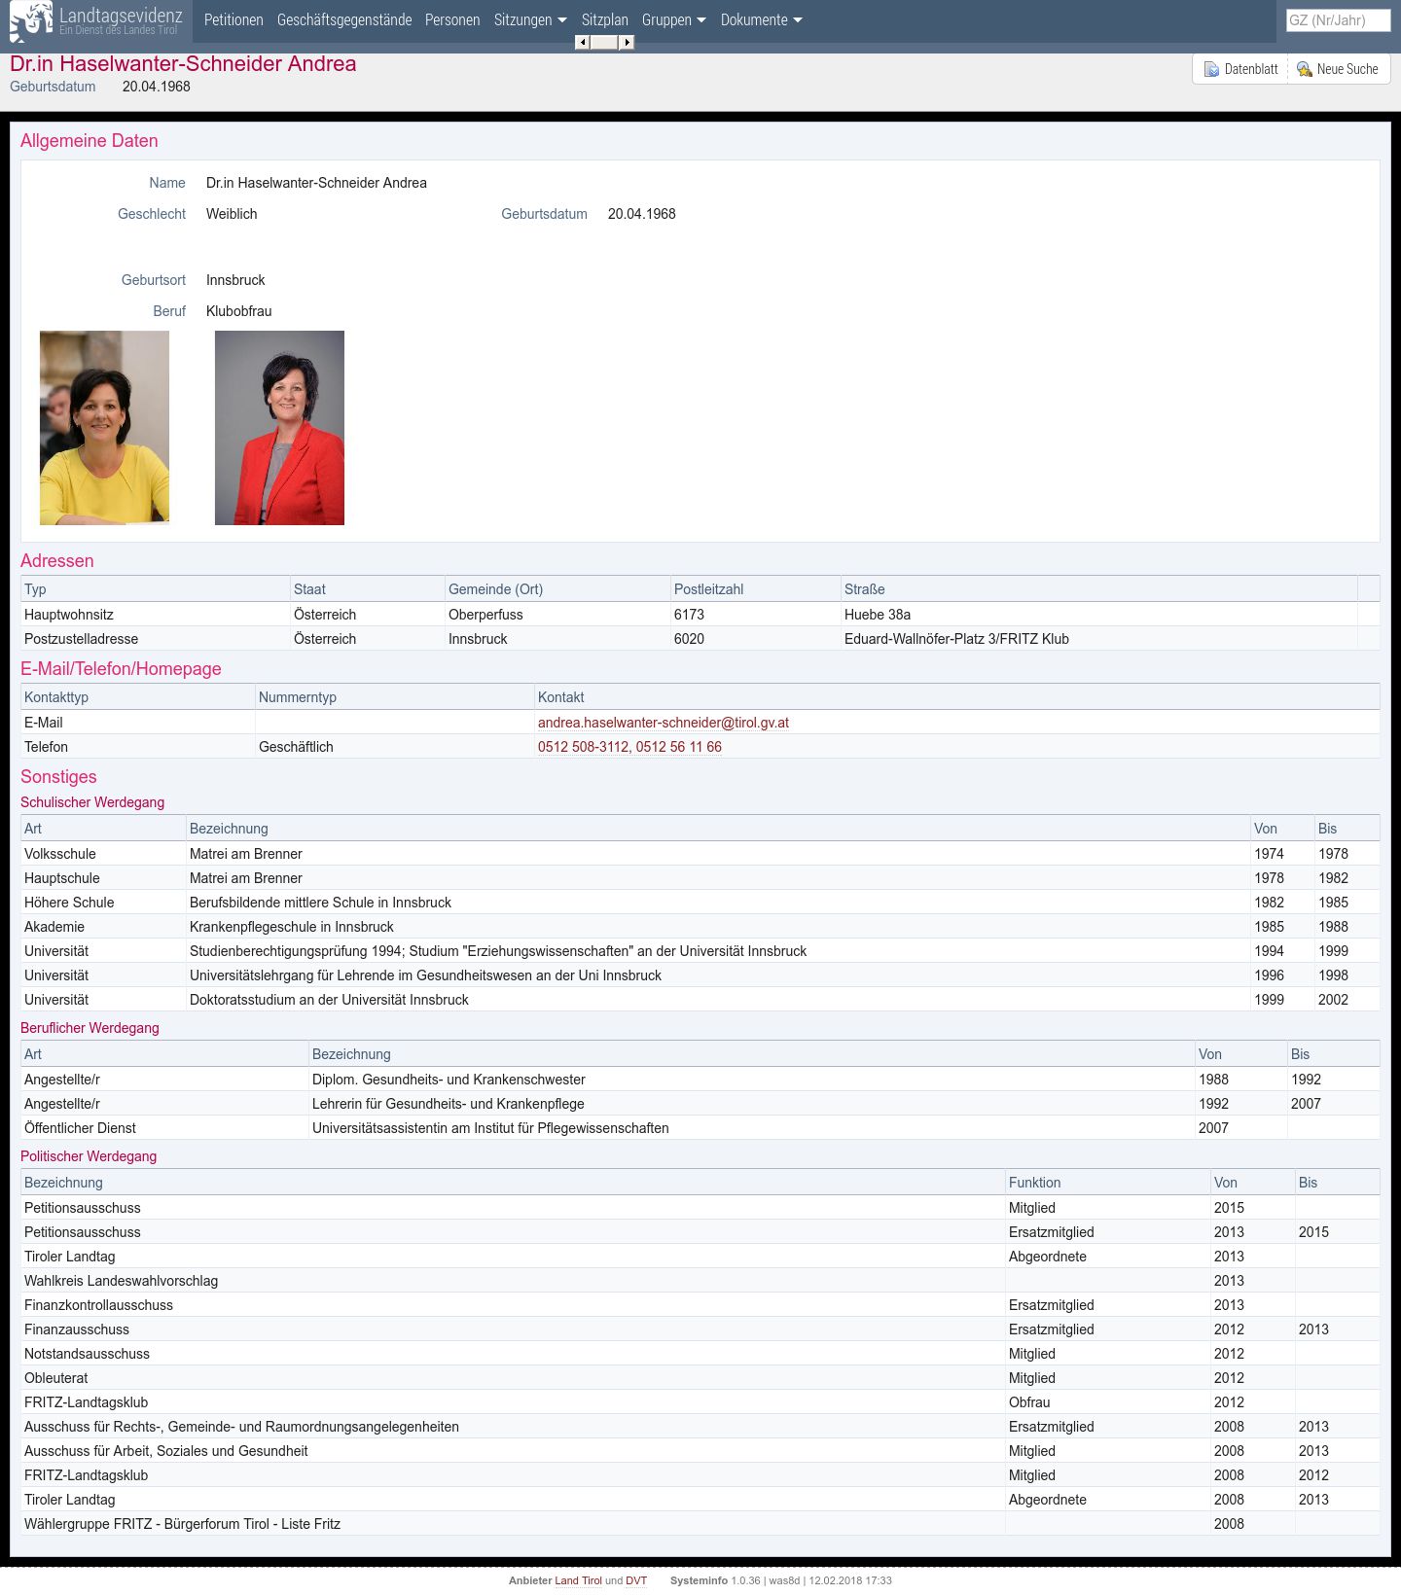Click the Straße column header

pyautogui.click(x=1099, y=589)
